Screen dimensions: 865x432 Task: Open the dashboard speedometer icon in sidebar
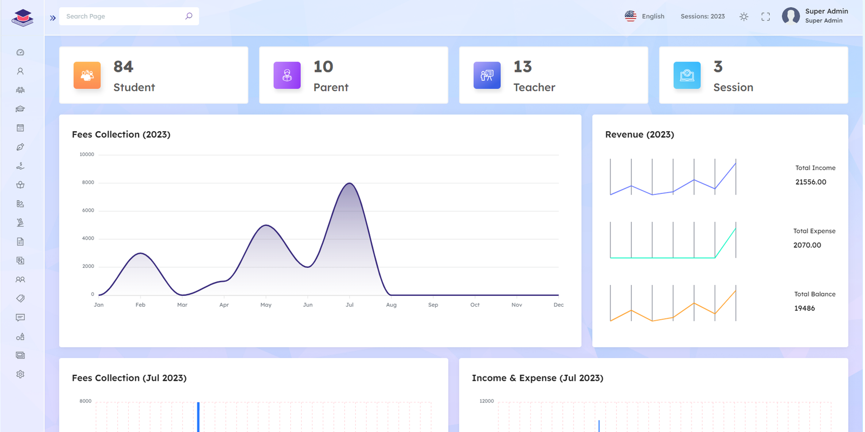(21, 52)
